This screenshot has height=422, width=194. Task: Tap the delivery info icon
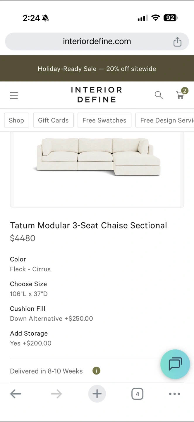coord(96,371)
